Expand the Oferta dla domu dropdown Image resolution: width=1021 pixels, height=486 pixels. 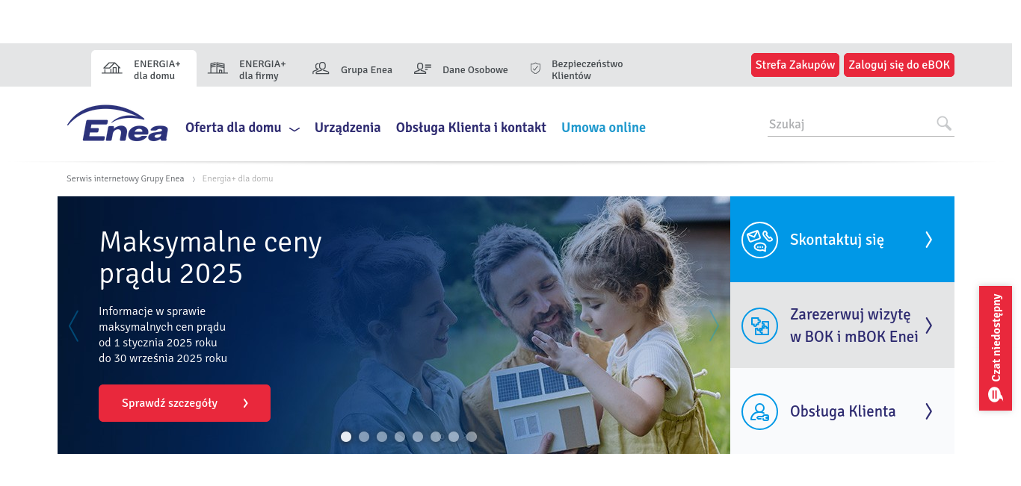click(294, 128)
